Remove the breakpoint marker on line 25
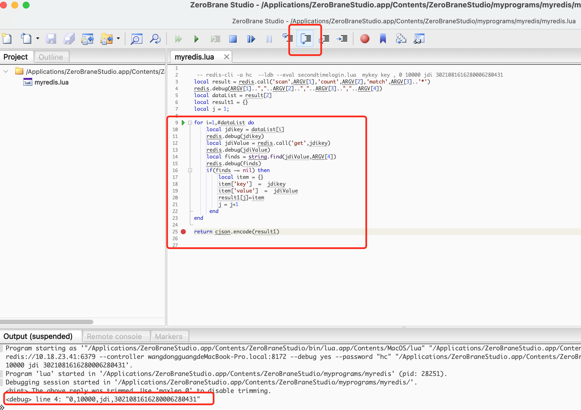 183,232
